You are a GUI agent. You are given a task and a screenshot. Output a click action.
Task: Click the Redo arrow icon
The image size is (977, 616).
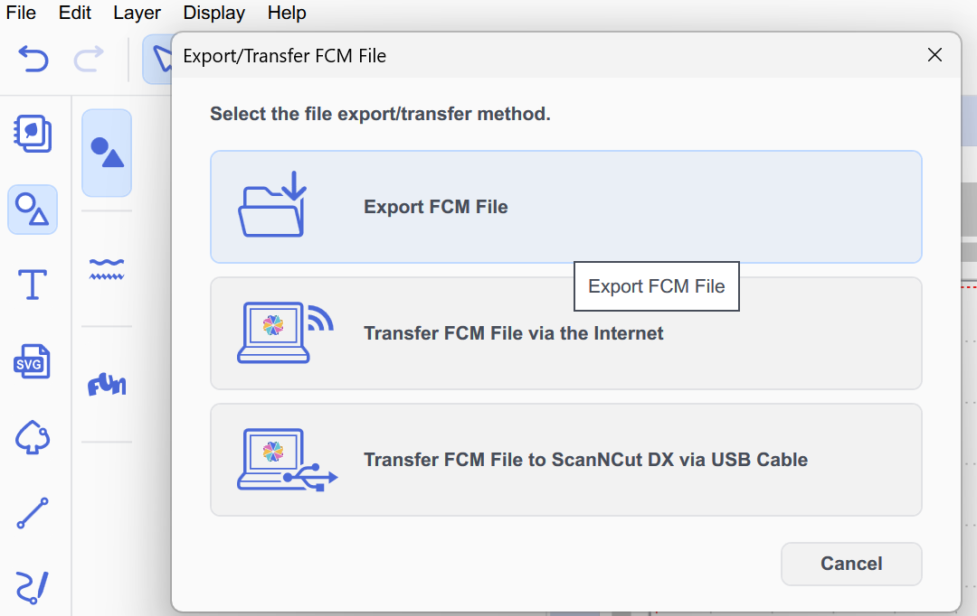point(89,60)
